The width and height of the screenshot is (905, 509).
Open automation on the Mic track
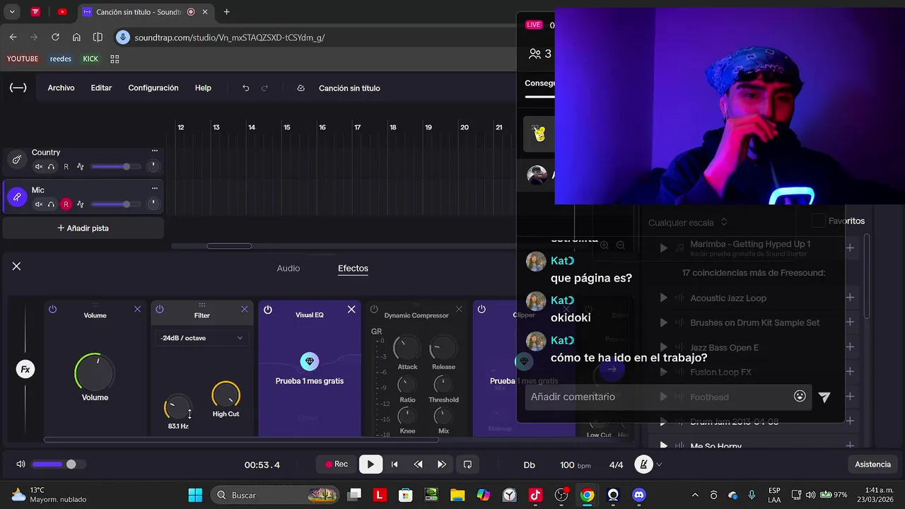(x=81, y=204)
